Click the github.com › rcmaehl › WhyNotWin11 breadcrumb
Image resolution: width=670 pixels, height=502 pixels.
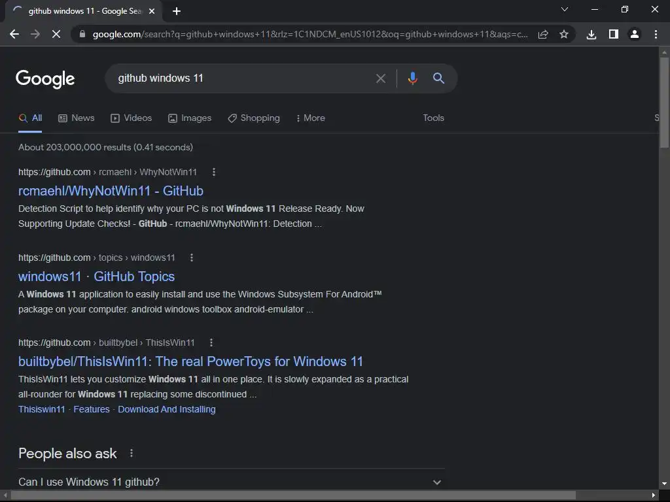(108, 172)
